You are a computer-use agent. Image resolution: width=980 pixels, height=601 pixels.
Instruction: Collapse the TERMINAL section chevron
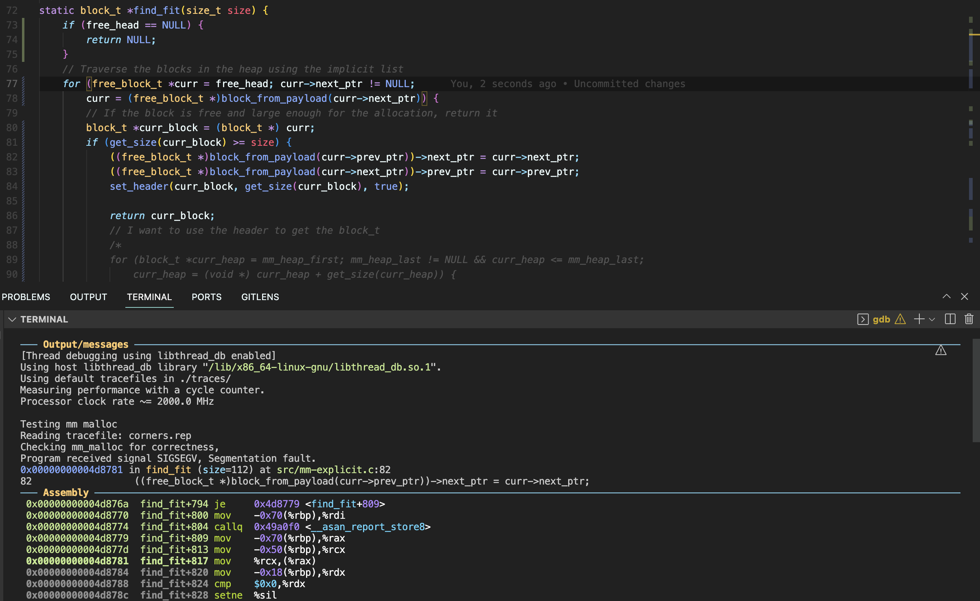tap(12, 319)
